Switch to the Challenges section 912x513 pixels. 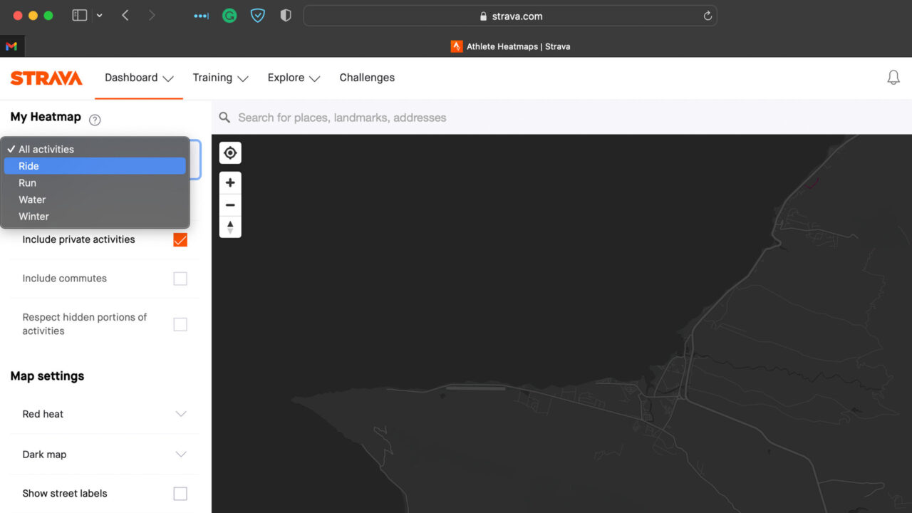367,78
